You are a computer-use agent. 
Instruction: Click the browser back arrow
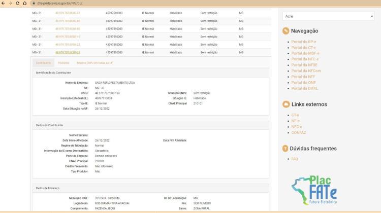point(3,4)
